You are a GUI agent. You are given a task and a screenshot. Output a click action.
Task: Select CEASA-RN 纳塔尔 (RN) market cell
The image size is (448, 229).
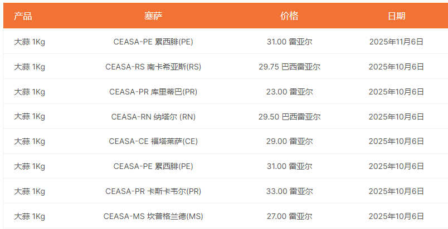(x=153, y=117)
